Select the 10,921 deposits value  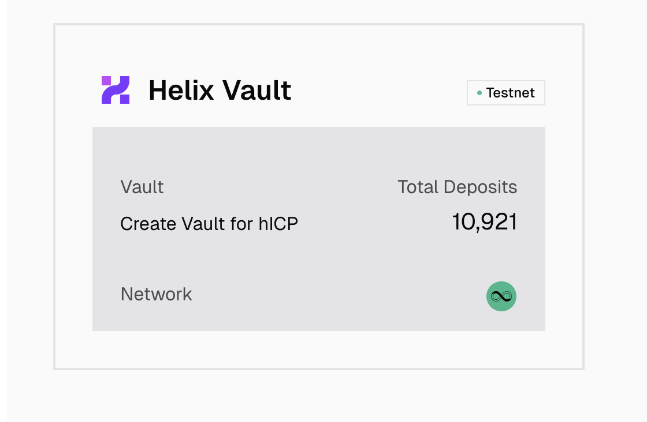[x=484, y=222]
